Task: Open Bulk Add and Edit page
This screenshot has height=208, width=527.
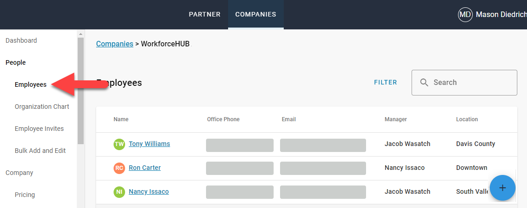Action: (x=40, y=151)
